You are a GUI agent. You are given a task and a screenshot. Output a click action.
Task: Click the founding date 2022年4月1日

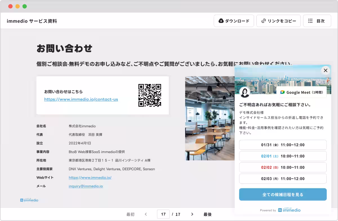pyautogui.click(x=80, y=143)
